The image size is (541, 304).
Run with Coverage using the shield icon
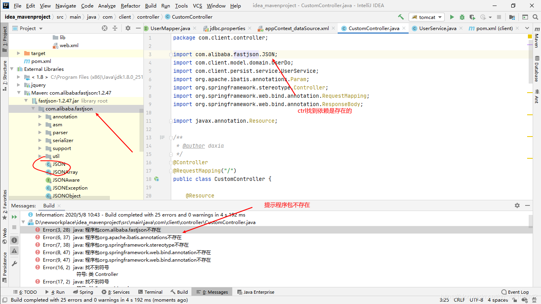pyautogui.click(x=472, y=17)
